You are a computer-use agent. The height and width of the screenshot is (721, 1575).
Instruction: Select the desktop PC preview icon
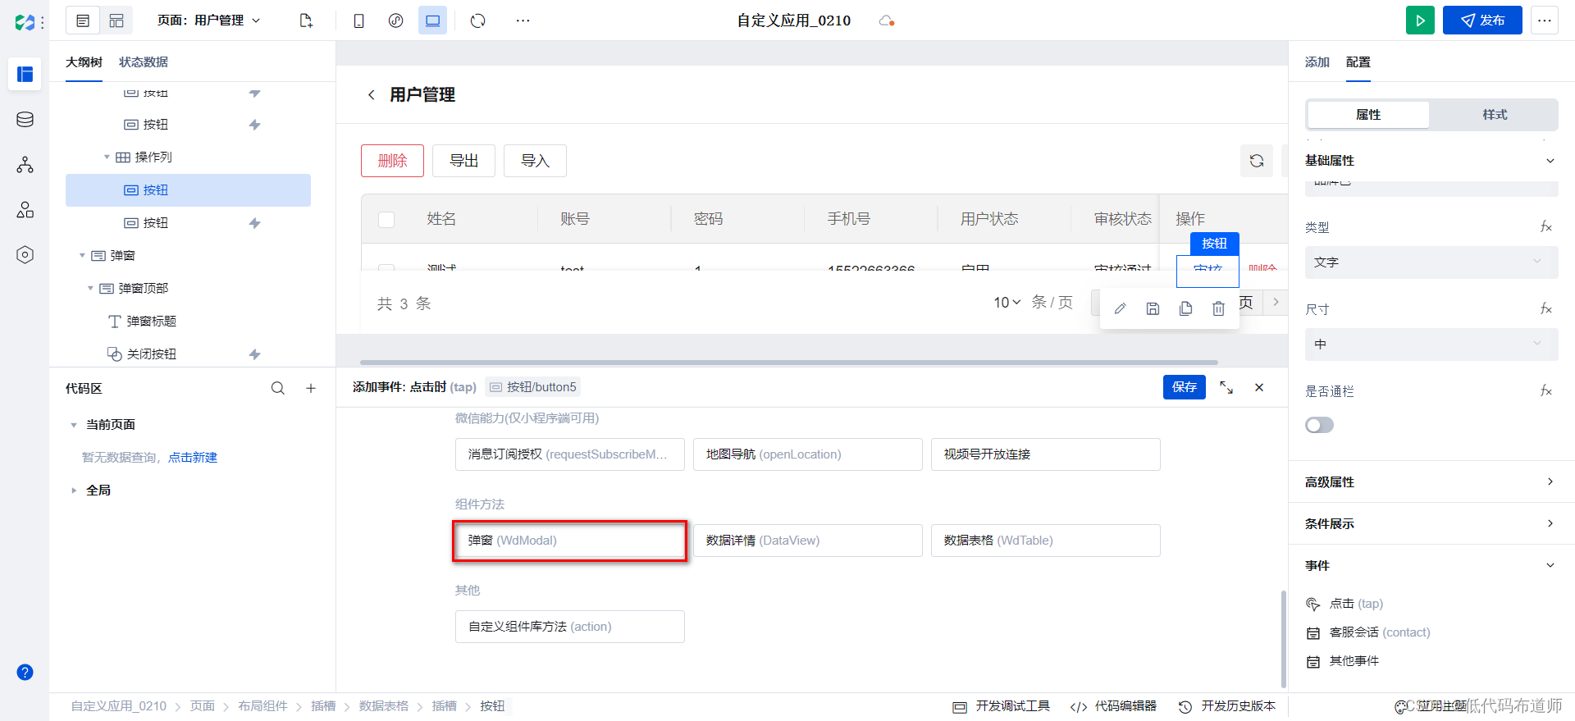click(432, 21)
